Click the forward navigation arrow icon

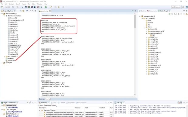[63, 7]
